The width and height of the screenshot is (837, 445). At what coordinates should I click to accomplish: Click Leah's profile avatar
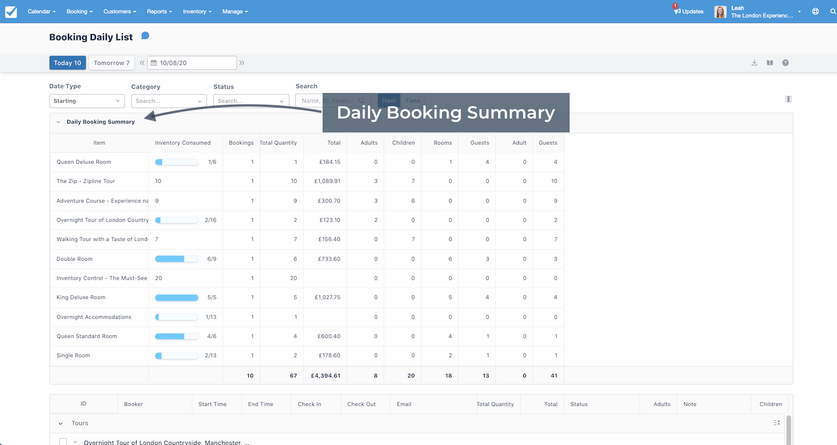(x=720, y=12)
